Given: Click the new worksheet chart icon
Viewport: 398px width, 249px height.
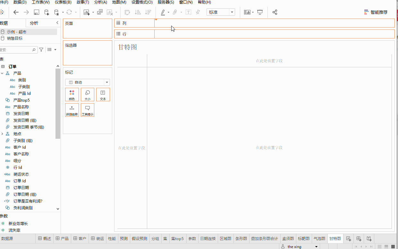Looking at the screenshot, I should pos(87,12).
